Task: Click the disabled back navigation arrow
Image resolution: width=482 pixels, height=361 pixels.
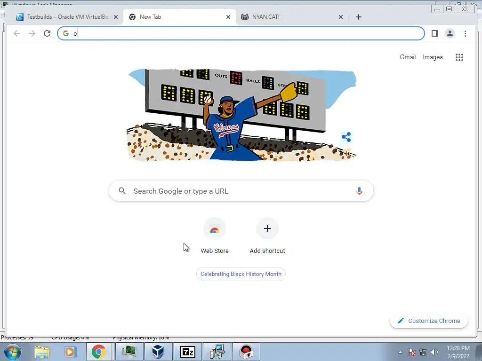Action: 17,33
